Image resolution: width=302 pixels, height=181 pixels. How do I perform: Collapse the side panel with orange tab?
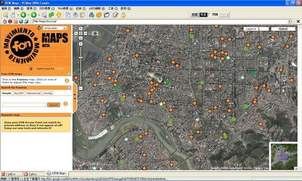click(x=74, y=98)
